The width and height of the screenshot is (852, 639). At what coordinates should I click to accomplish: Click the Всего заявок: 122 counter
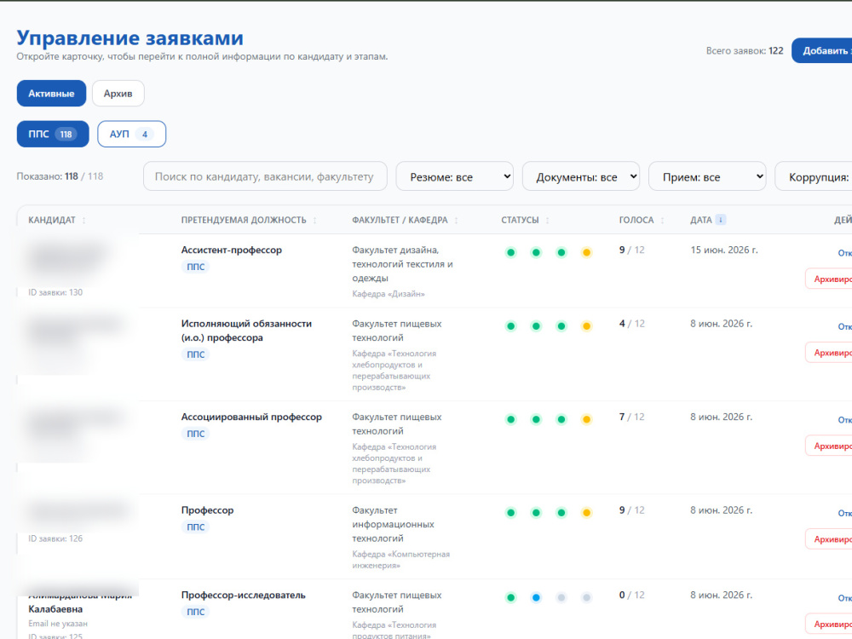click(x=745, y=50)
